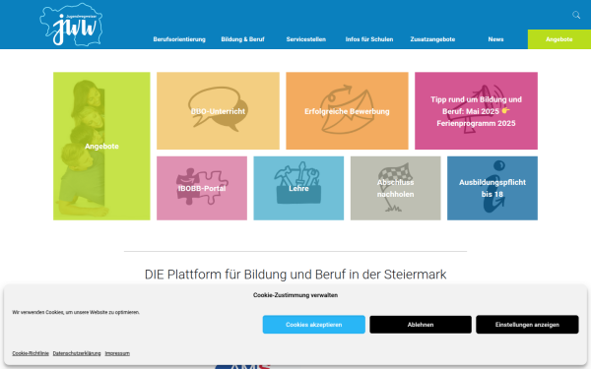This screenshot has height=369, width=591.
Task: Open Servicestellen menu item
Action: pos(306,39)
